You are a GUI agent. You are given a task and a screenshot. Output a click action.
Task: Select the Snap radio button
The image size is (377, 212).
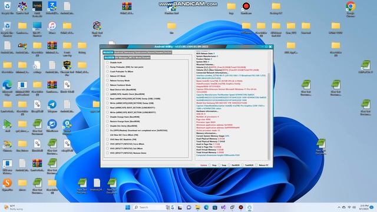[x=219, y=165]
